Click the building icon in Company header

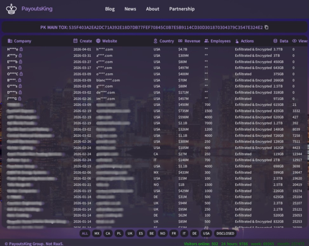pos(10,41)
